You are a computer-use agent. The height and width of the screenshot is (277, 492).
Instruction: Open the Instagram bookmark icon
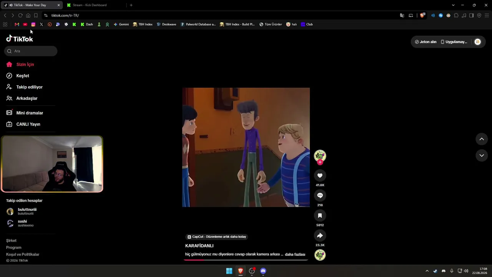tap(33, 24)
